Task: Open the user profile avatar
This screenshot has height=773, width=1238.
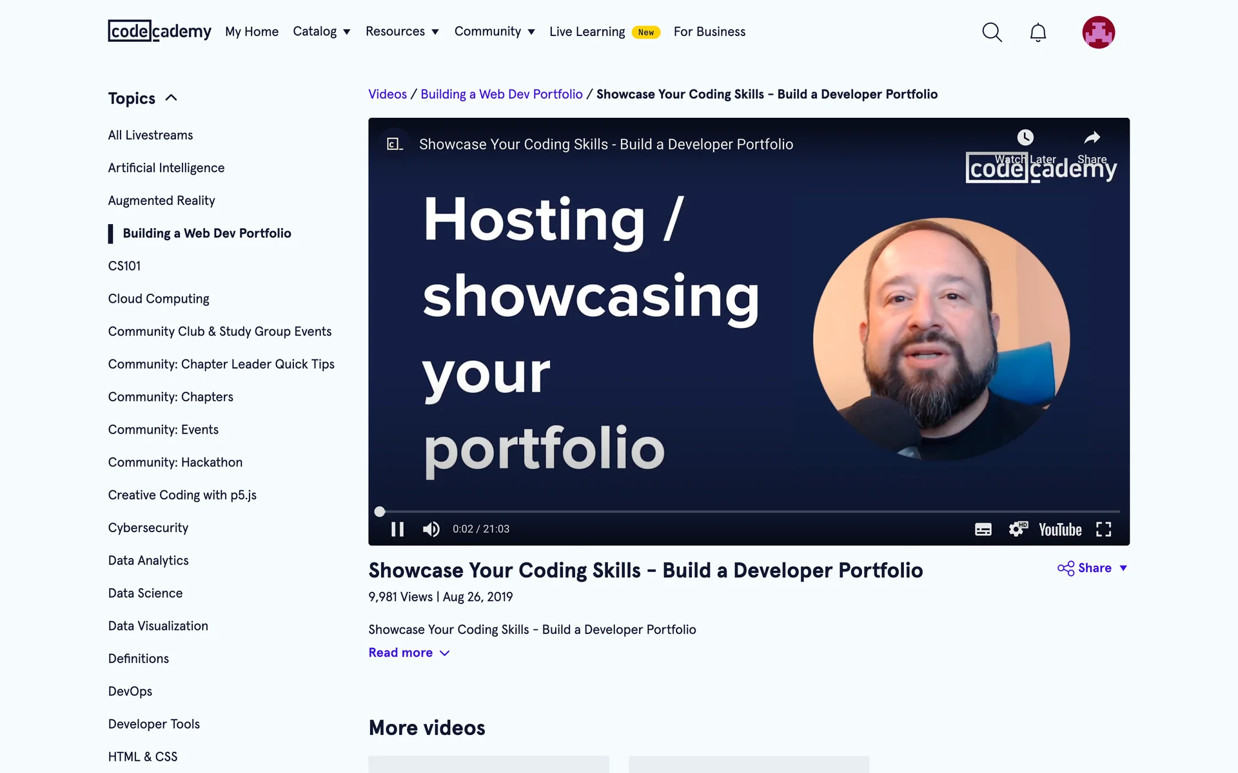Action: (x=1098, y=32)
